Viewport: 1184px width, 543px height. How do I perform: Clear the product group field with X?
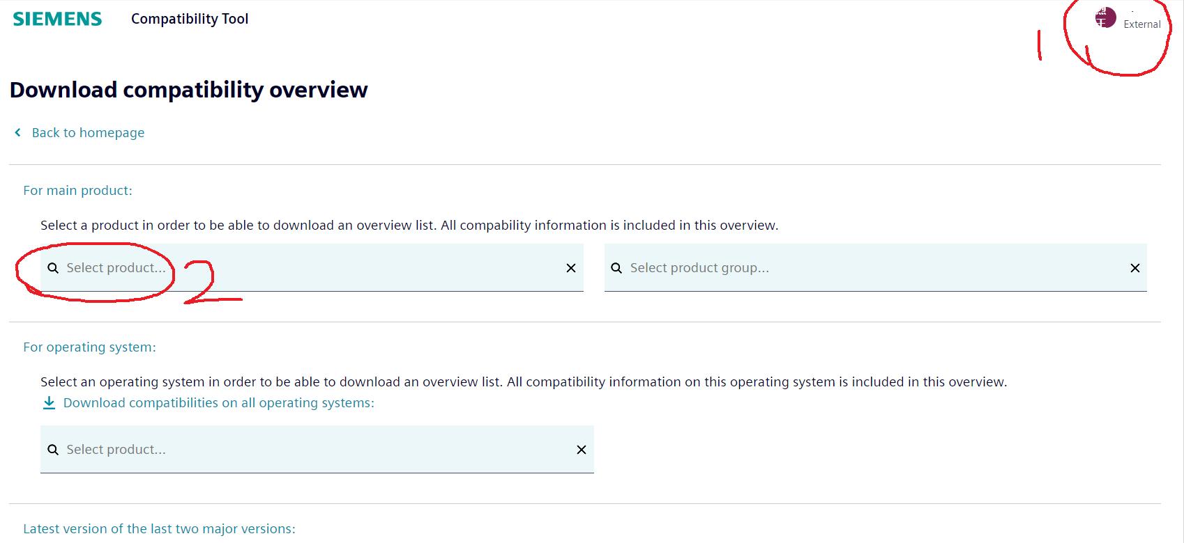(1134, 268)
